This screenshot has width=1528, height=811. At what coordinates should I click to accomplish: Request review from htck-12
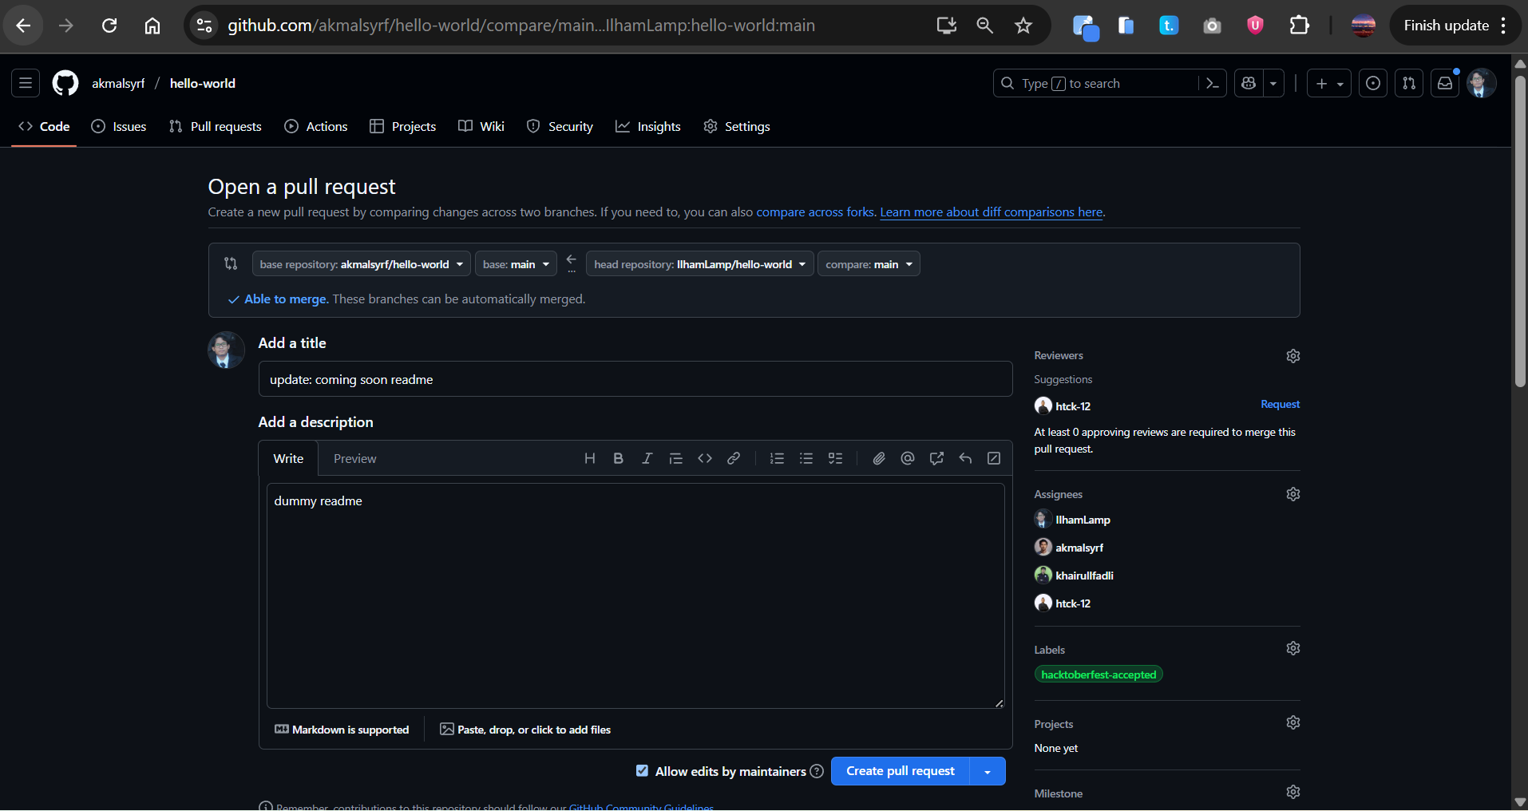[x=1279, y=405]
